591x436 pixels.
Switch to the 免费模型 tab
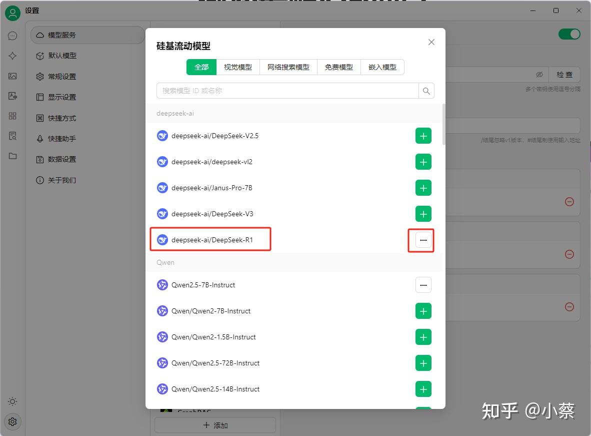pyautogui.click(x=338, y=67)
